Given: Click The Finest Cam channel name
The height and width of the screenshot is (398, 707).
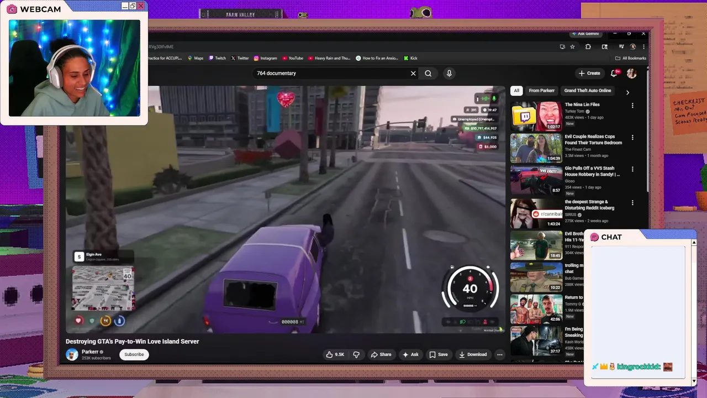Looking at the screenshot, I should tap(578, 149).
